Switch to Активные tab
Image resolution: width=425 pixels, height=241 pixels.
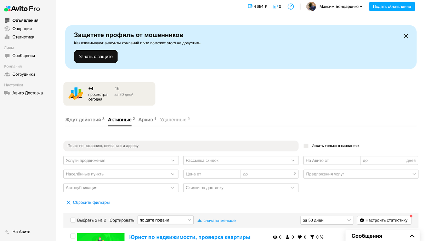(x=121, y=120)
